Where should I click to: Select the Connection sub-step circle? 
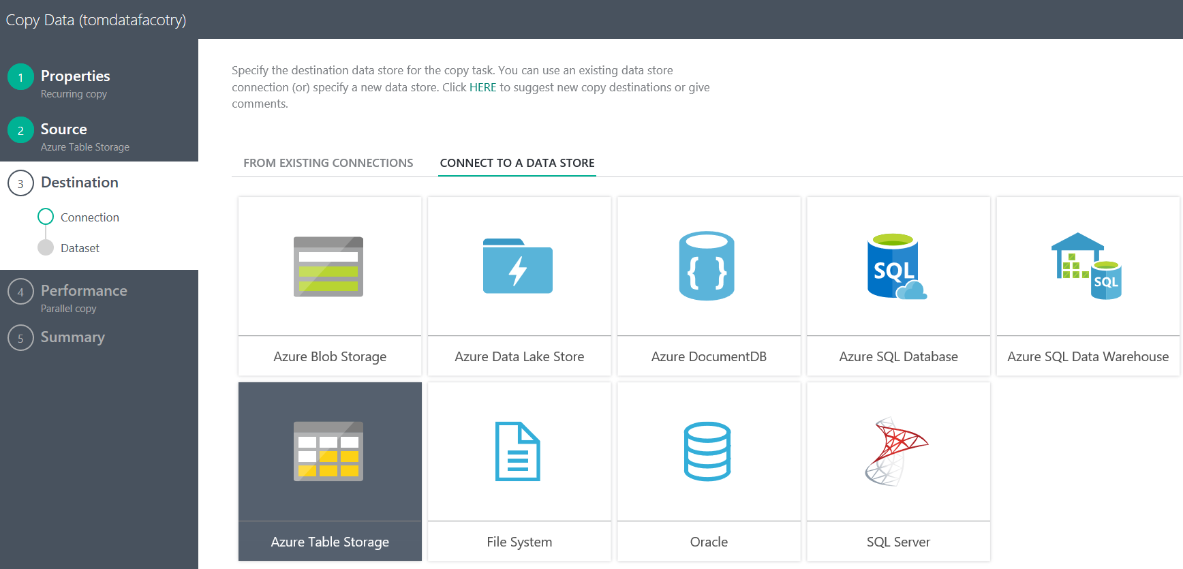(46, 217)
